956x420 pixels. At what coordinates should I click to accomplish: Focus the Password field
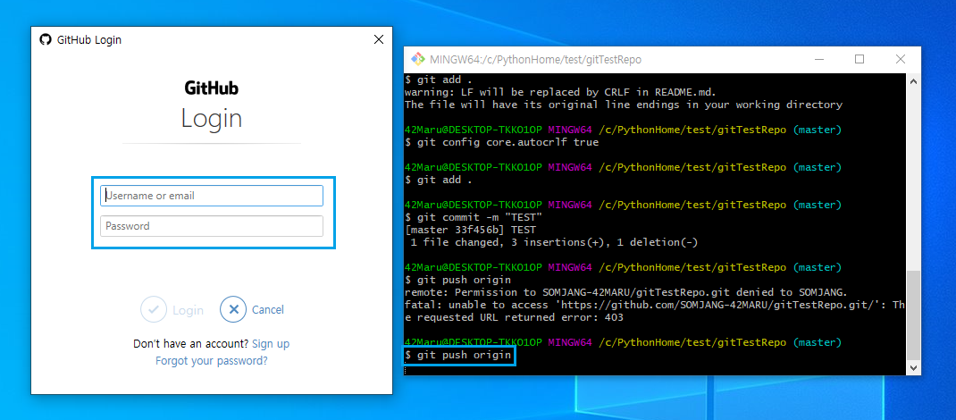pos(212,226)
